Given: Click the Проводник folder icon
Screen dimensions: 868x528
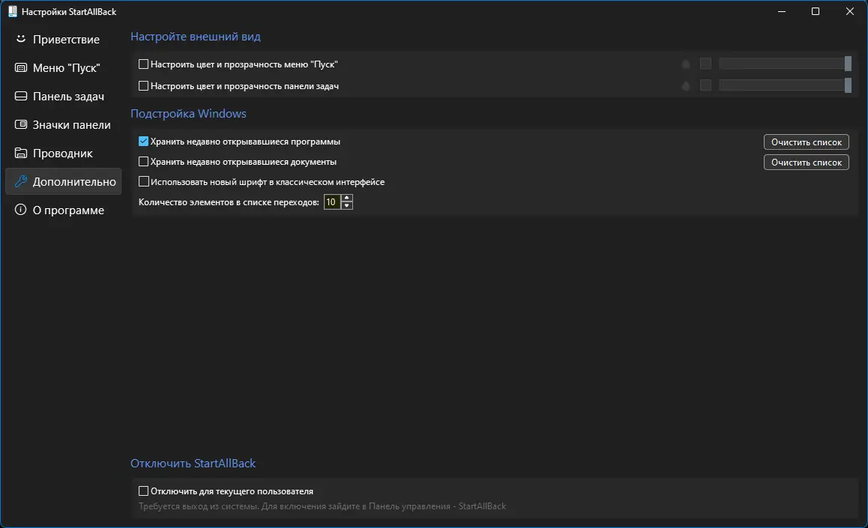Looking at the screenshot, I should (x=20, y=153).
